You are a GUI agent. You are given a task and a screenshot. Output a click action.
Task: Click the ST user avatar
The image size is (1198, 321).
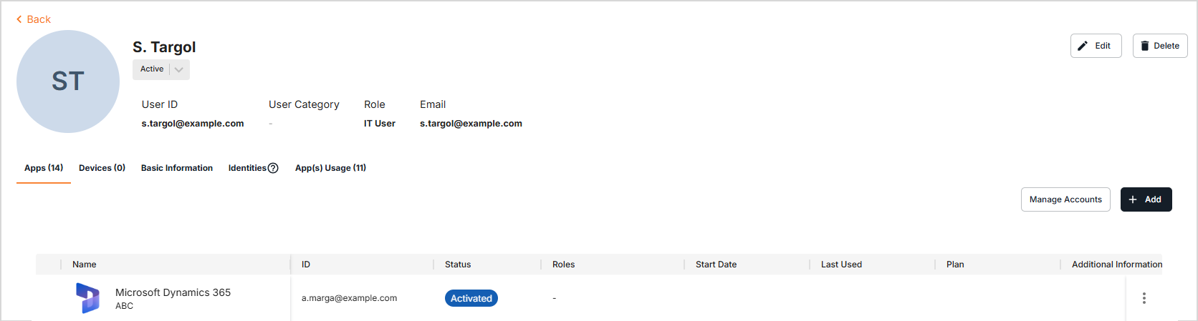[68, 82]
